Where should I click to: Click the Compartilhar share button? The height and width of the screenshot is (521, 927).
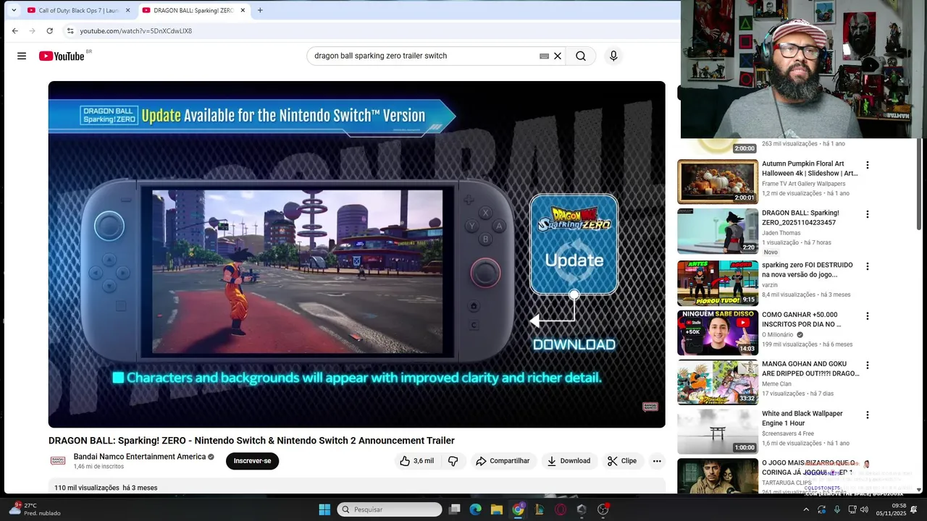503,461
